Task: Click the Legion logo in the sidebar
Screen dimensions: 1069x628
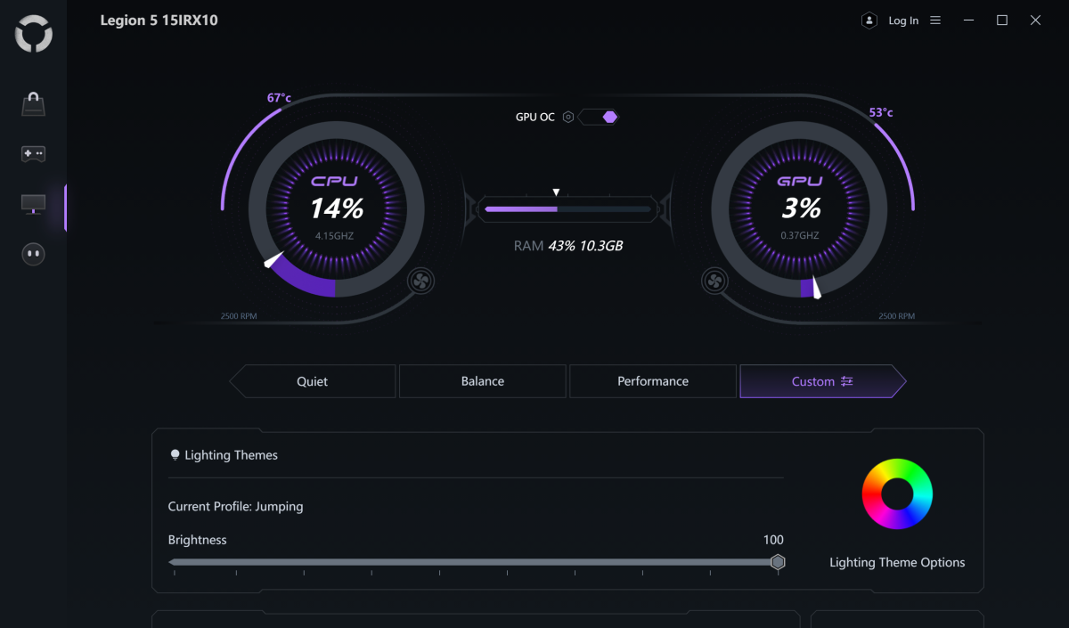Action: [34, 34]
